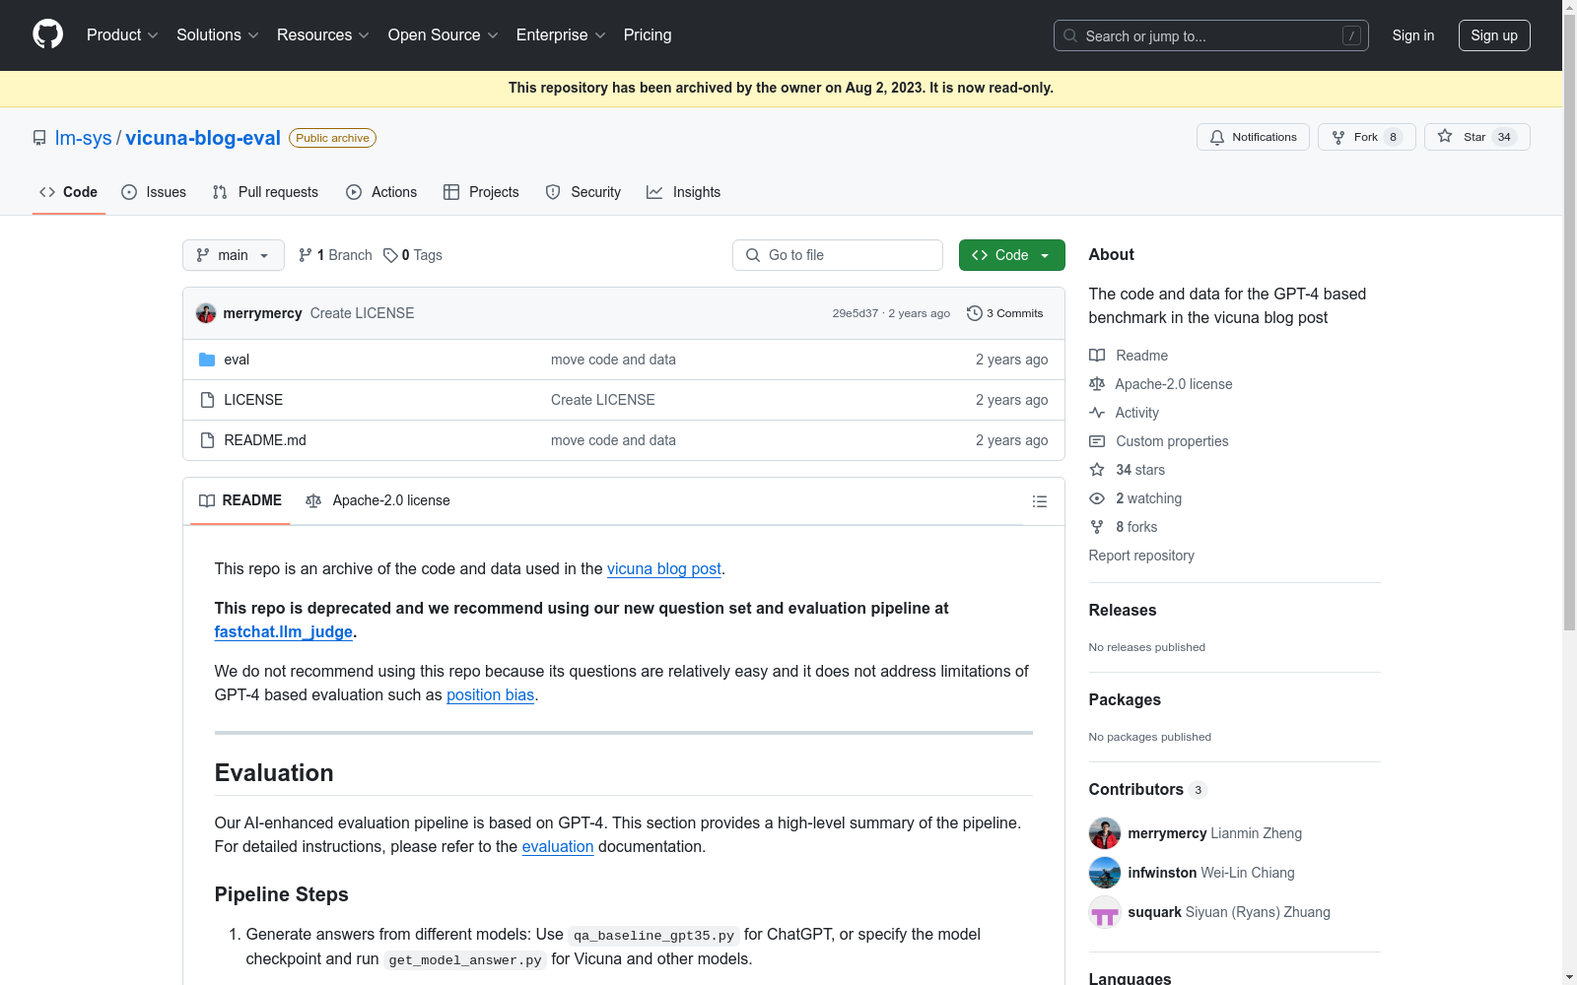Open the Pricing page
Screen dimensions: 1577x985
(648, 34)
